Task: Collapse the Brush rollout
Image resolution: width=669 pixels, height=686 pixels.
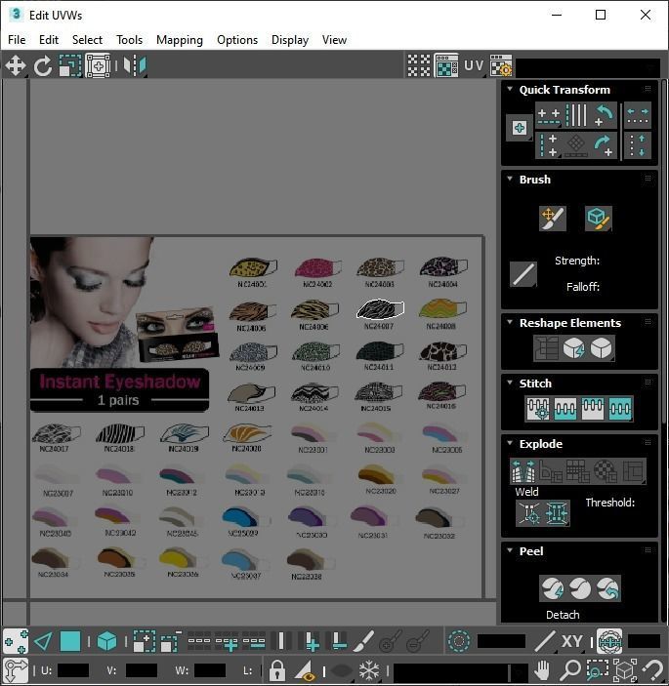Action: click(510, 179)
